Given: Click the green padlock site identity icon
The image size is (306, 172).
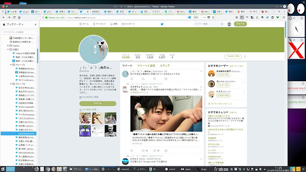Looking at the screenshot, I should 46,18.
